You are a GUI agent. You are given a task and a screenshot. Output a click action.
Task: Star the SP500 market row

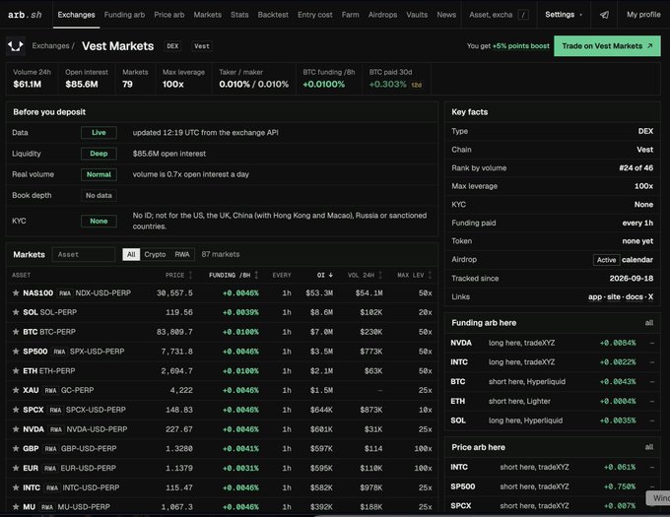click(x=16, y=352)
